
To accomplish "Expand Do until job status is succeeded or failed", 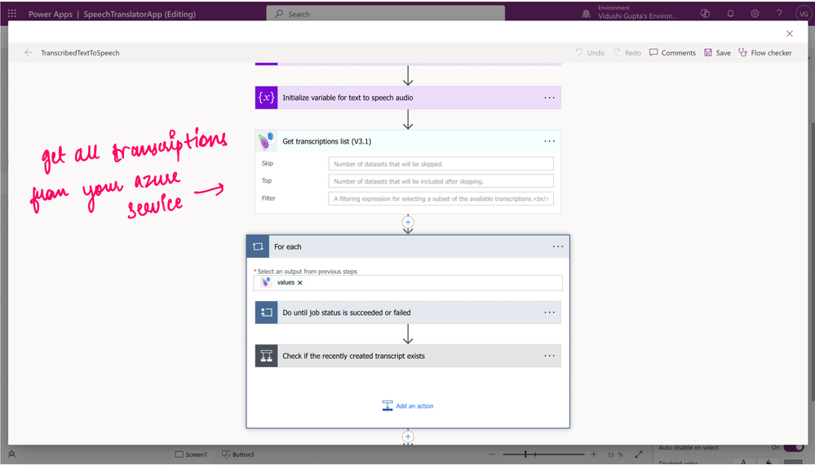I will 408,312.
